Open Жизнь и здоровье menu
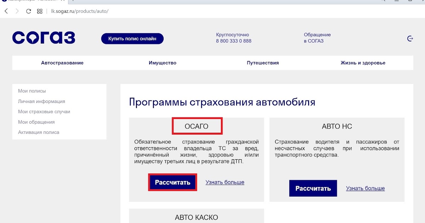This screenshot has height=223, width=425. (x=363, y=63)
